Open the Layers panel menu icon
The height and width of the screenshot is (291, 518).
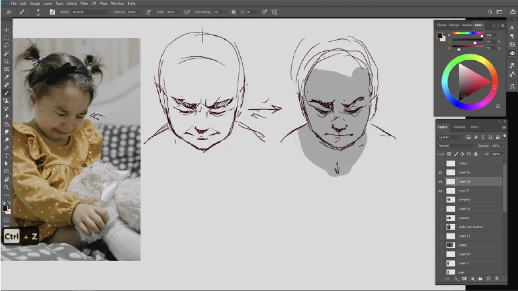click(504, 127)
